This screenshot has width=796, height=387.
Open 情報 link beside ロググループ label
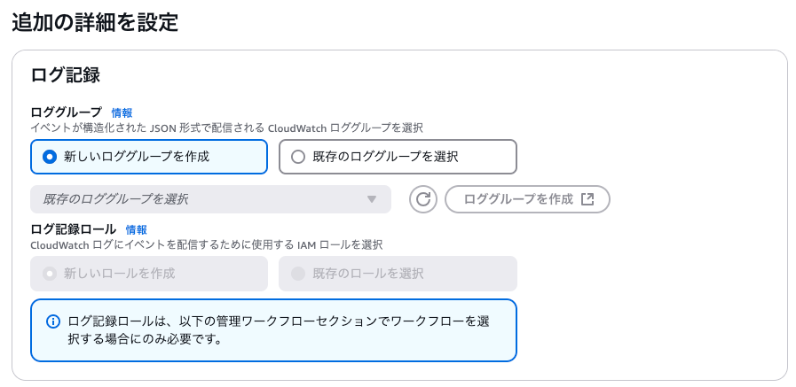click(x=122, y=113)
